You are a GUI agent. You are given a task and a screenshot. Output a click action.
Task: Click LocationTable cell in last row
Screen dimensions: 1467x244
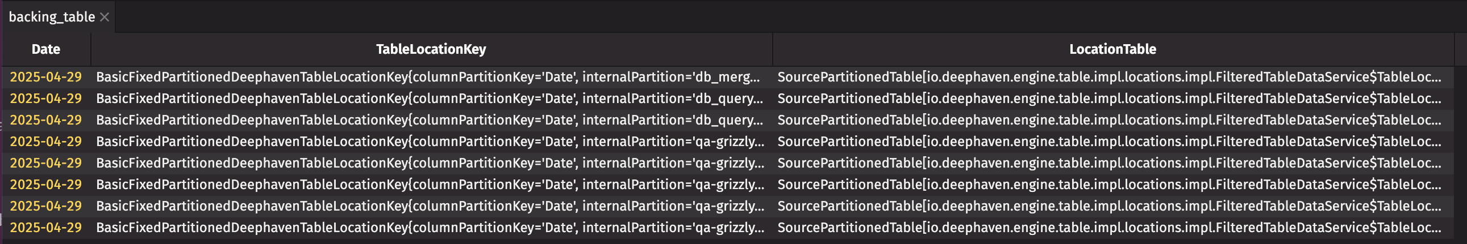(1109, 228)
